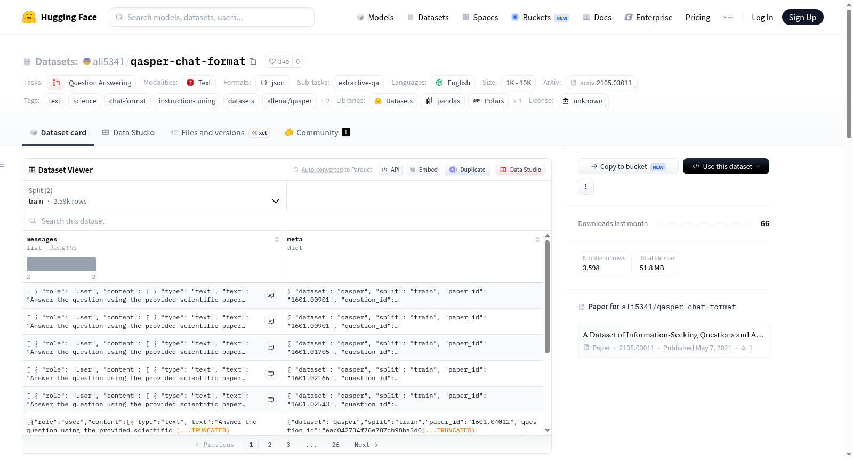This screenshot has width=853, height=459.
Task: Click the science tag
Action: click(85, 101)
